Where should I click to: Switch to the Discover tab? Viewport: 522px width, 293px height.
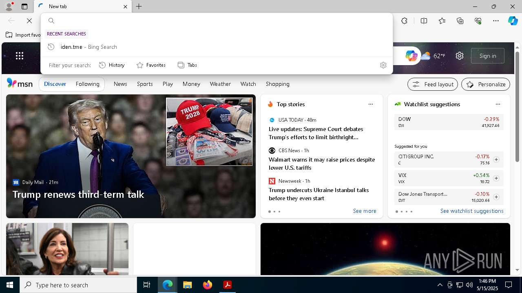tap(55, 84)
